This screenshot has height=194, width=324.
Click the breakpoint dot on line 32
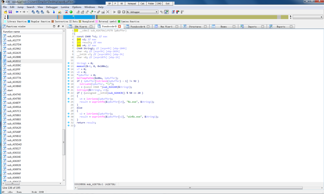click(x=69, y=123)
